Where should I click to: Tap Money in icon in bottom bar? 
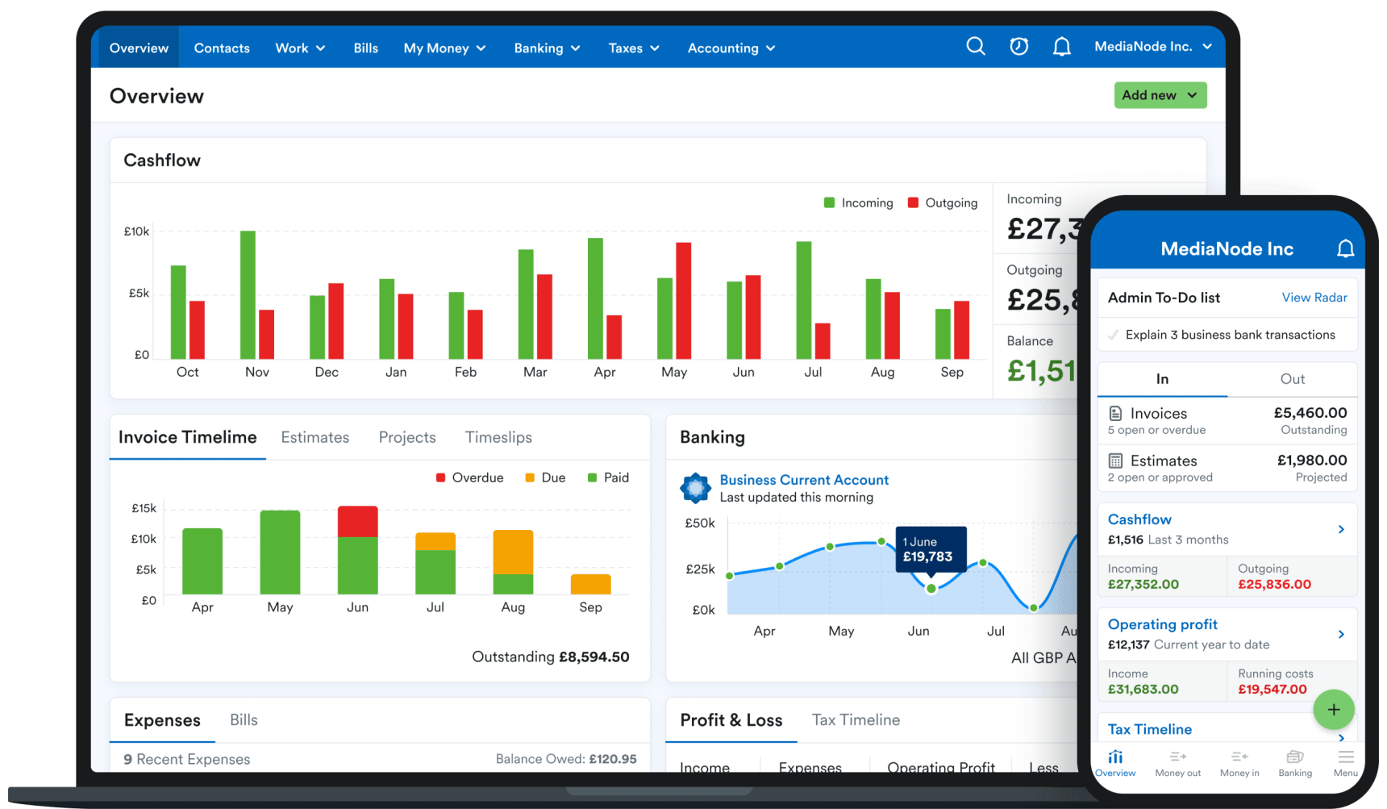(x=1239, y=757)
